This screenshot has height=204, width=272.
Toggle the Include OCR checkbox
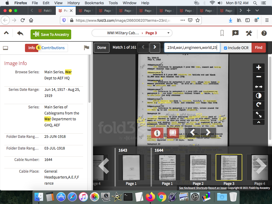pyautogui.click(x=226, y=48)
